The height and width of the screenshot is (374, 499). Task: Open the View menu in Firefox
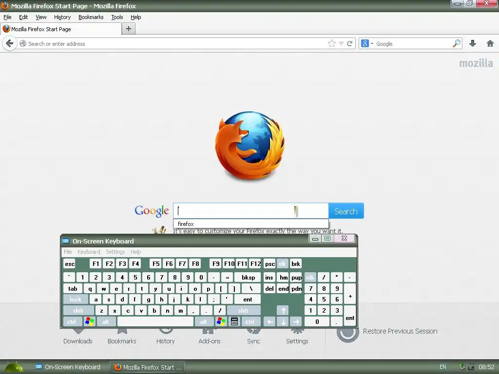click(41, 17)
